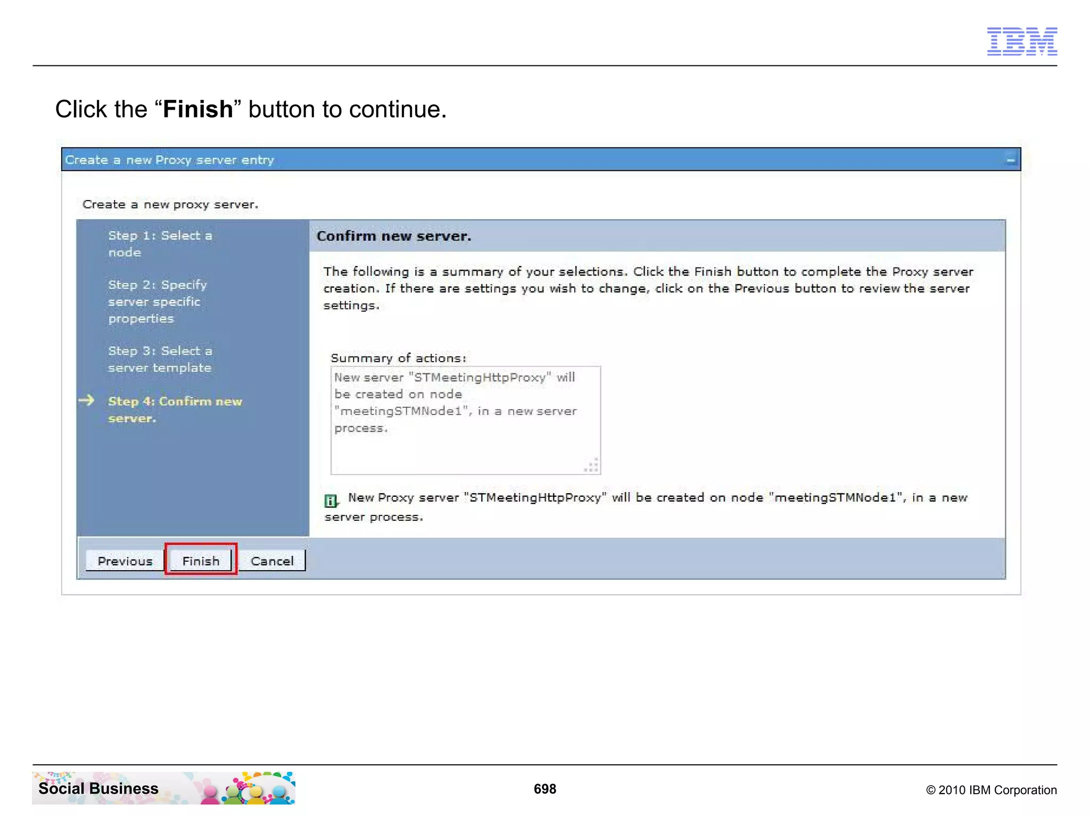
Task: Click page number 698
Action: click(x=545, y=789)
